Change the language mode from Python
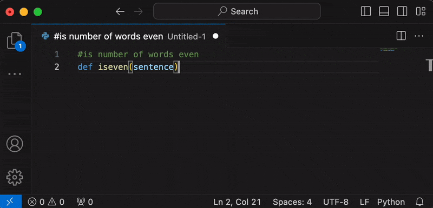The width and height of the screenshot is (433, 208). (391, 202)
